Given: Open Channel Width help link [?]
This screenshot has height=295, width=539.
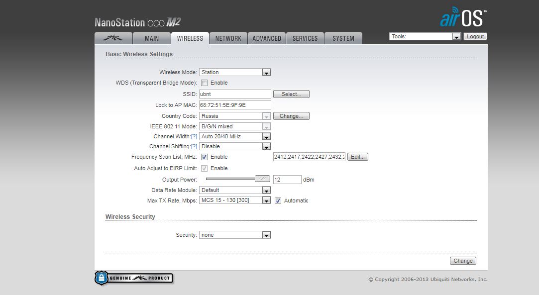Looking at the screenshot, I should pyautogui.click(x=194, y=136).
